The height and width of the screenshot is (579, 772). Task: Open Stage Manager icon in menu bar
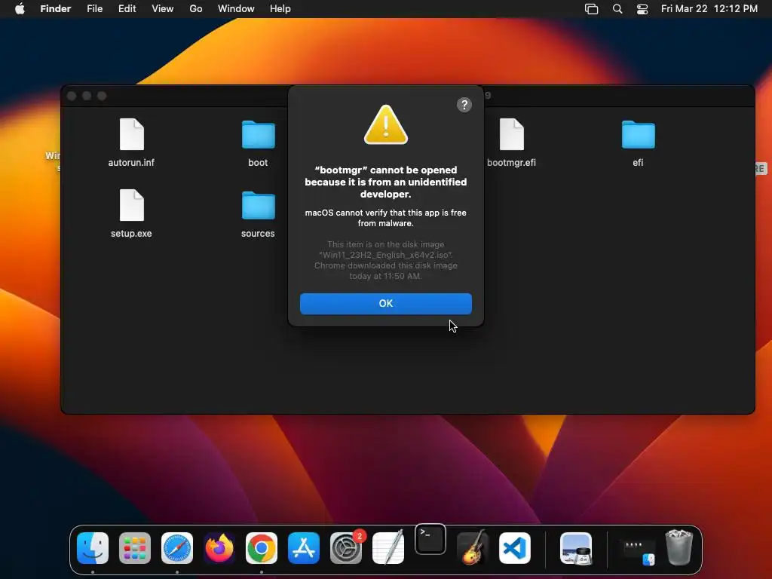pos(591,9)
